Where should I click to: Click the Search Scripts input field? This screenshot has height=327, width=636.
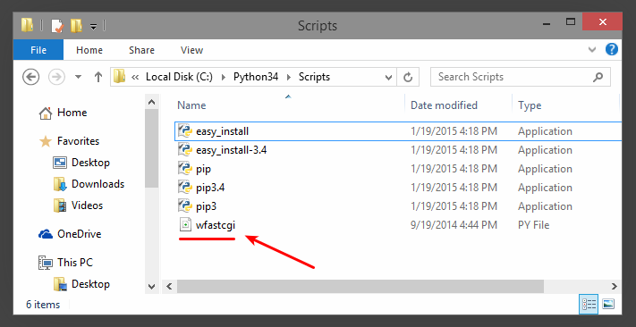pyautogui.click(x=520, y=77)
